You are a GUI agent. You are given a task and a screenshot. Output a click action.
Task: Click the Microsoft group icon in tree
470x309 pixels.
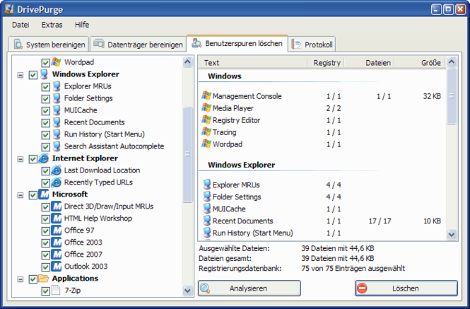point(45,194)
